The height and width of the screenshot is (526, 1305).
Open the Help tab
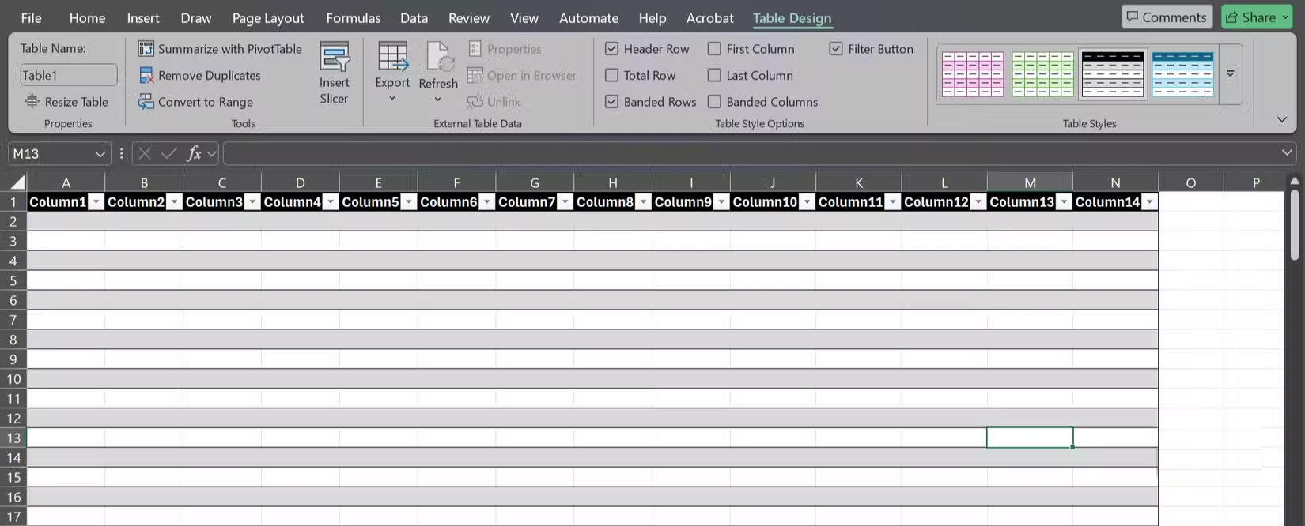(x=652, y=17)
